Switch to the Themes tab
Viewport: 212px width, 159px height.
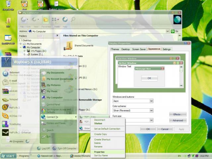115,49
